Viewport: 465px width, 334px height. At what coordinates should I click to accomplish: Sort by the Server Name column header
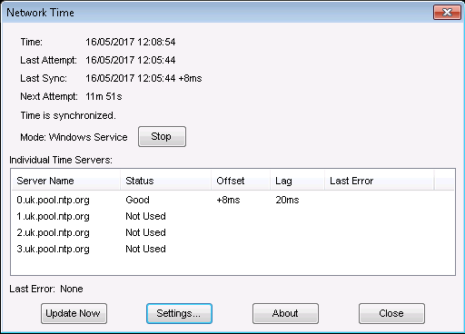[65, 181]
